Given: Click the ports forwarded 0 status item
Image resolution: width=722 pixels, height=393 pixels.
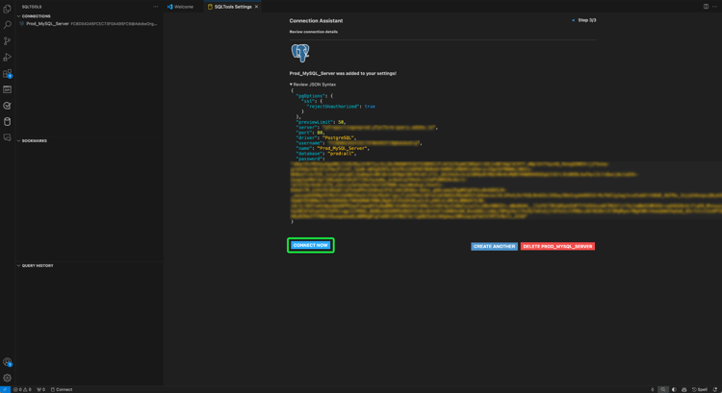Looking at the screenshot, I should coord(41,389).
